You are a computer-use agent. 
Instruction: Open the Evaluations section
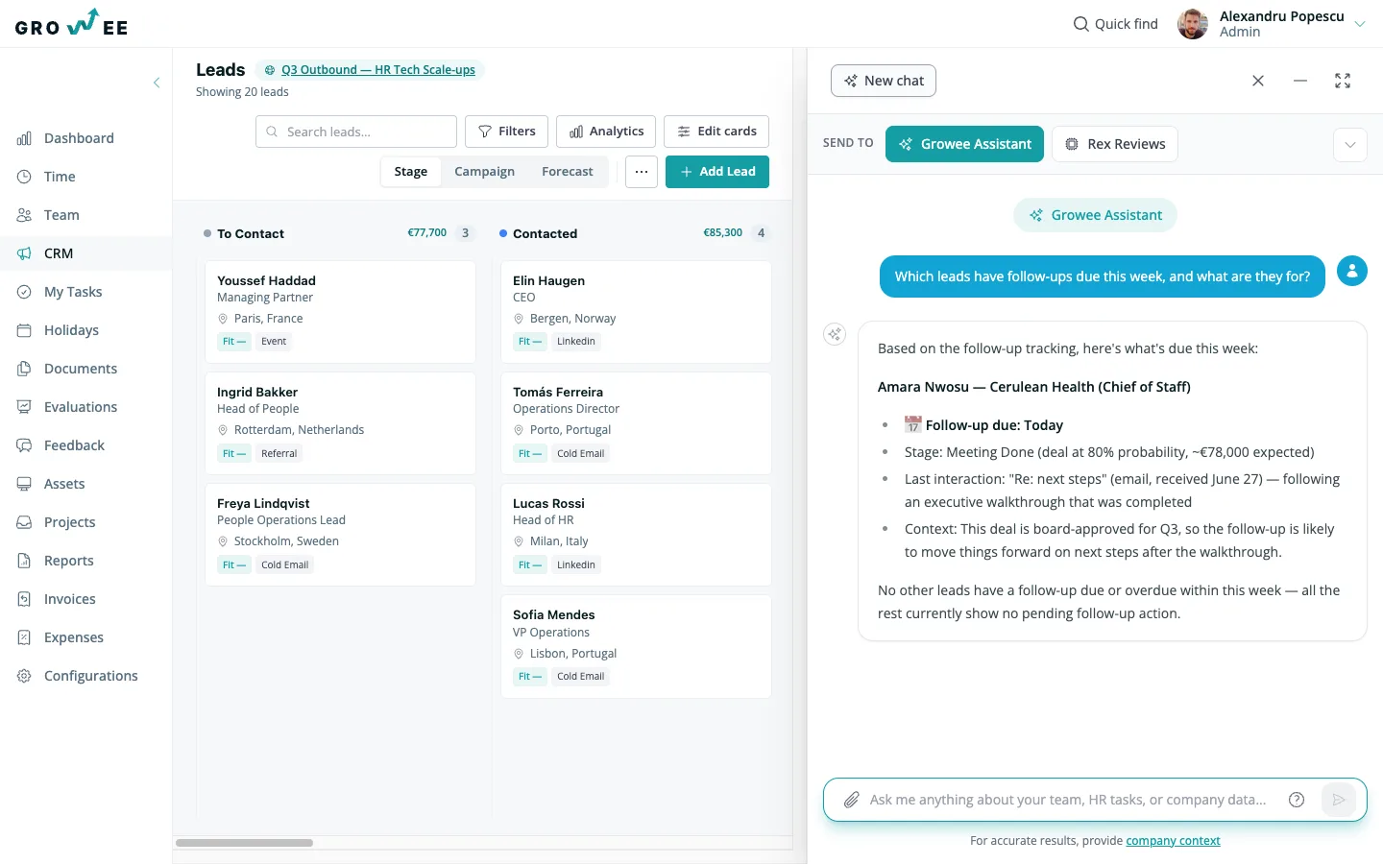[81, 407]
